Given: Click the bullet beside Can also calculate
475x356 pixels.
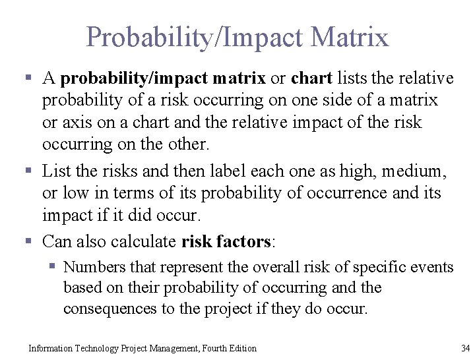Looking at the screenshot, I should pyautogui.click(x=28, y=241).
